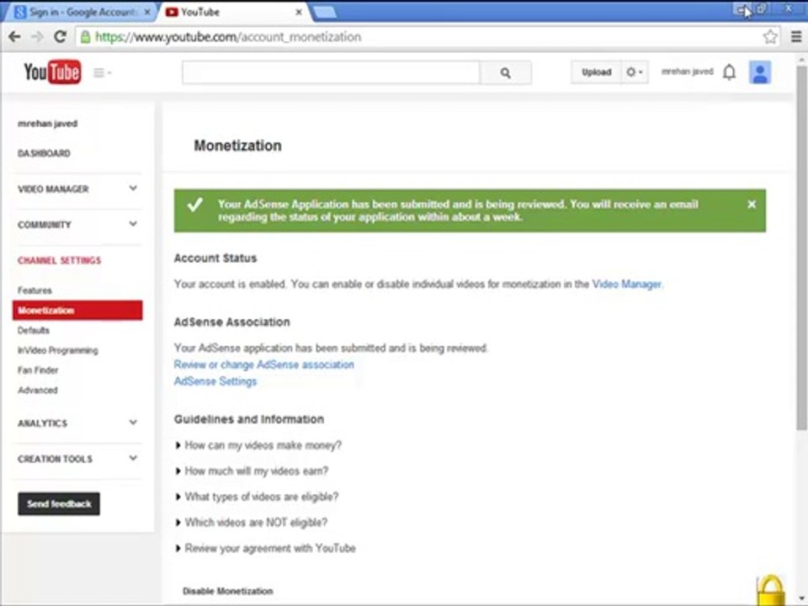This screenshot has width=808, height=606.
Task: Click the Upload button
Action: pos(596,72)
